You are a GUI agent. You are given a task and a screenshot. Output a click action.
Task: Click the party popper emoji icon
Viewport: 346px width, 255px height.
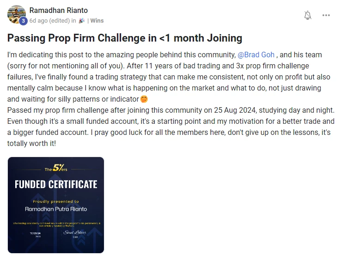[82, 20]
